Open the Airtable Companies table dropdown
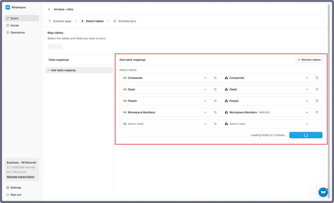Image resolution: width=334 pixels, height=203 pixels. pyautogui.click(x=165, y=78)
